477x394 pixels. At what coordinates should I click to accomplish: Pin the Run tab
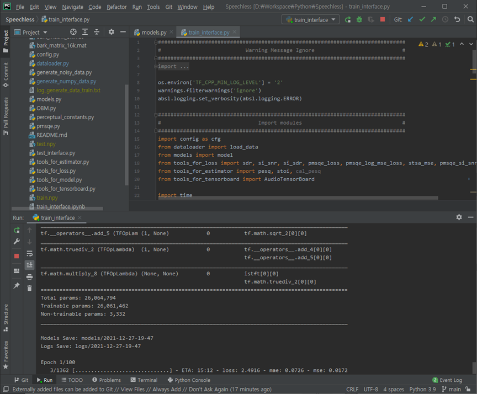pos(17,285)
